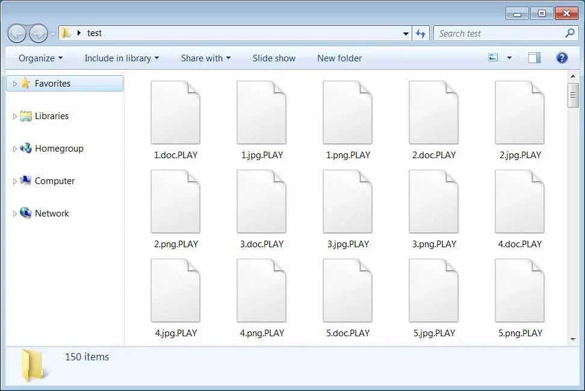Click the New folder button
The height and width of the screenshot is (391, 585).
coord(339,58)
